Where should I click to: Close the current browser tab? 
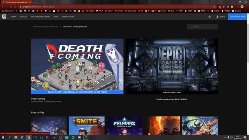[30, 2]
